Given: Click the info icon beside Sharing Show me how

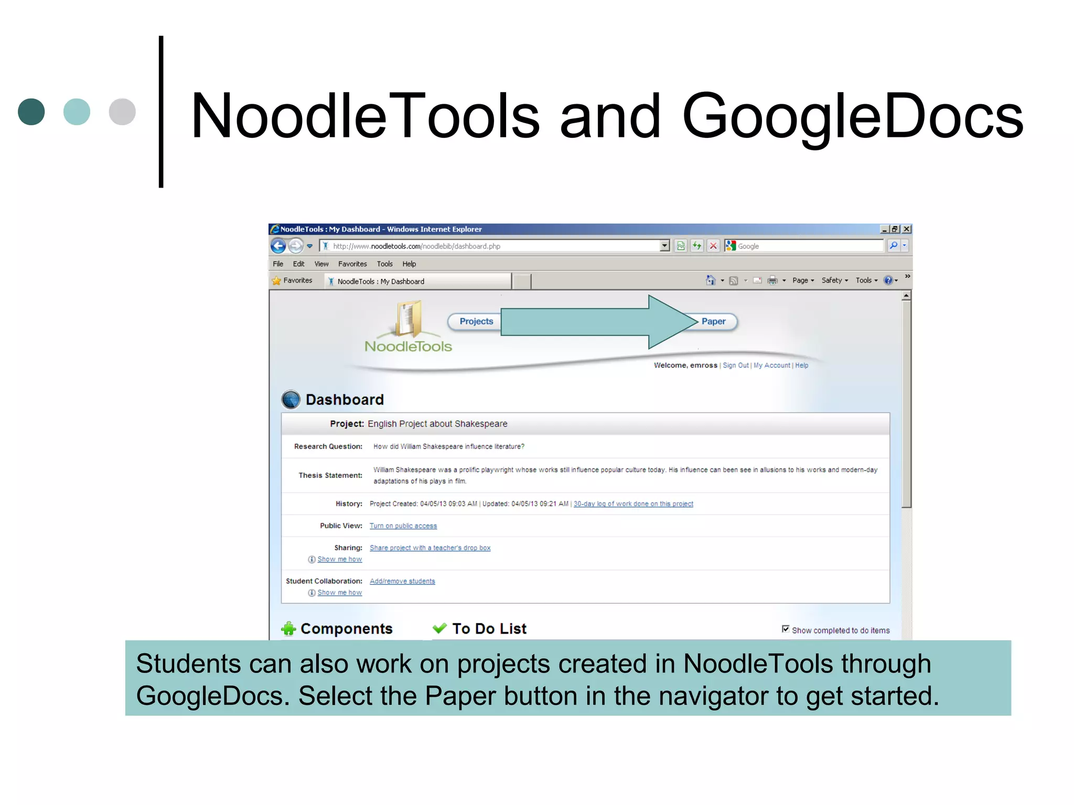Looking at the screenshot, I should (312, 559).
